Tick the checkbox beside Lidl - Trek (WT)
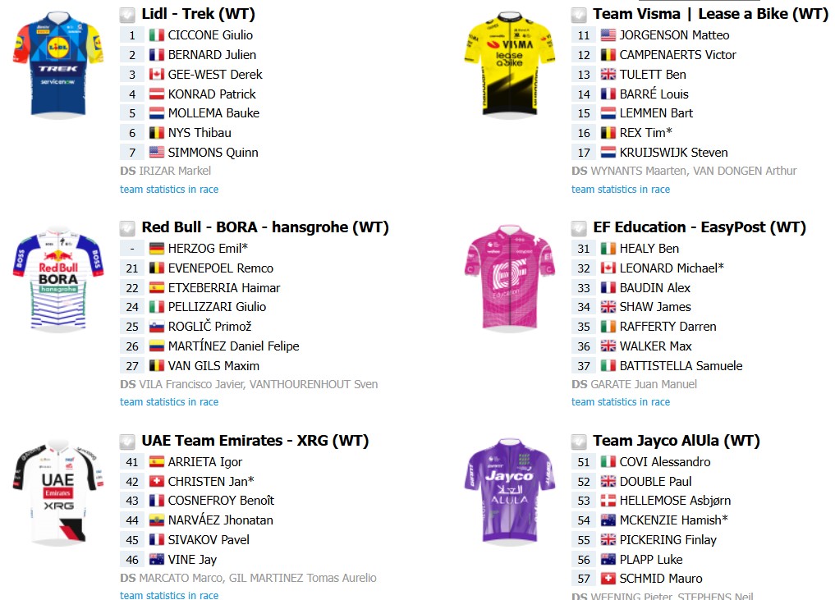835x600 pixels. coord(127,15)
